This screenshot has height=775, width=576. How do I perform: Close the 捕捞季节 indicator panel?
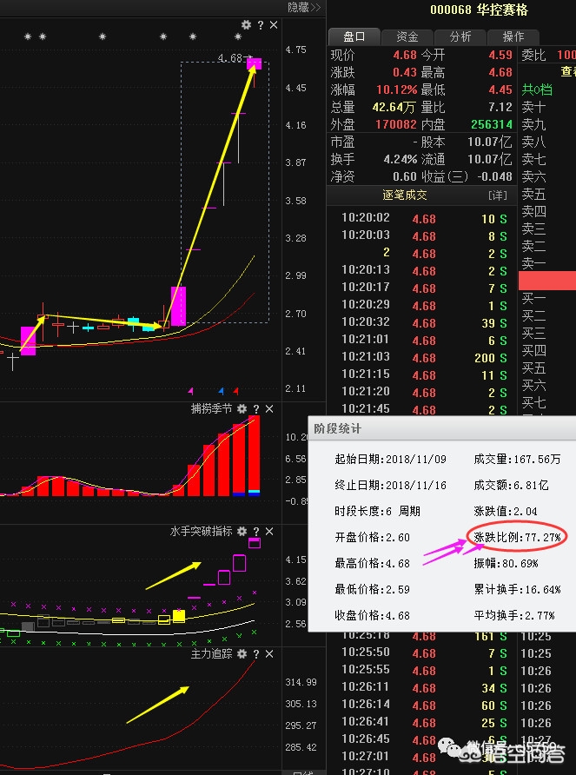coord(269,408)
